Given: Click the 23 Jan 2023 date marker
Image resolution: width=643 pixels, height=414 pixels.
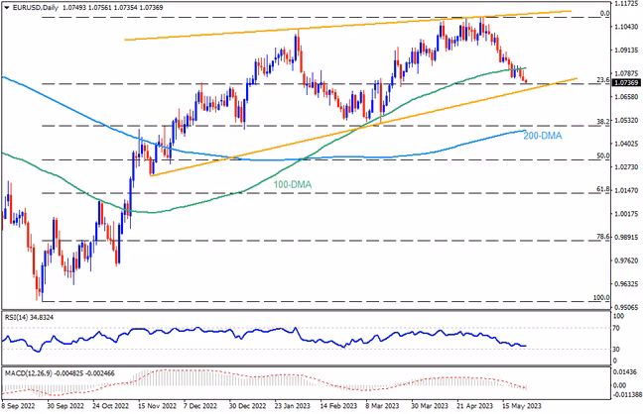Looking at the screenshot, I should coord(292,406).
